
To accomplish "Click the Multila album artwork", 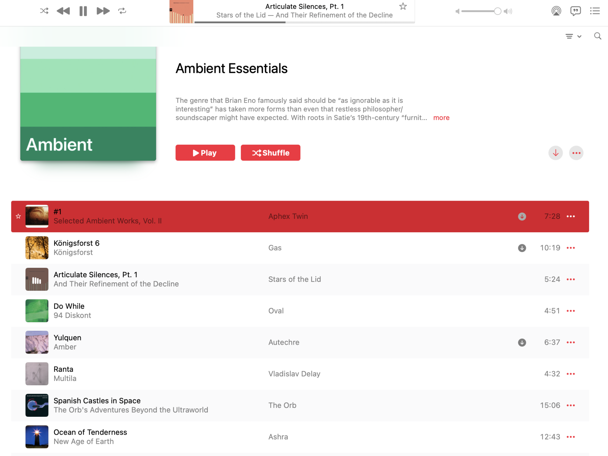I will (37, 374).
